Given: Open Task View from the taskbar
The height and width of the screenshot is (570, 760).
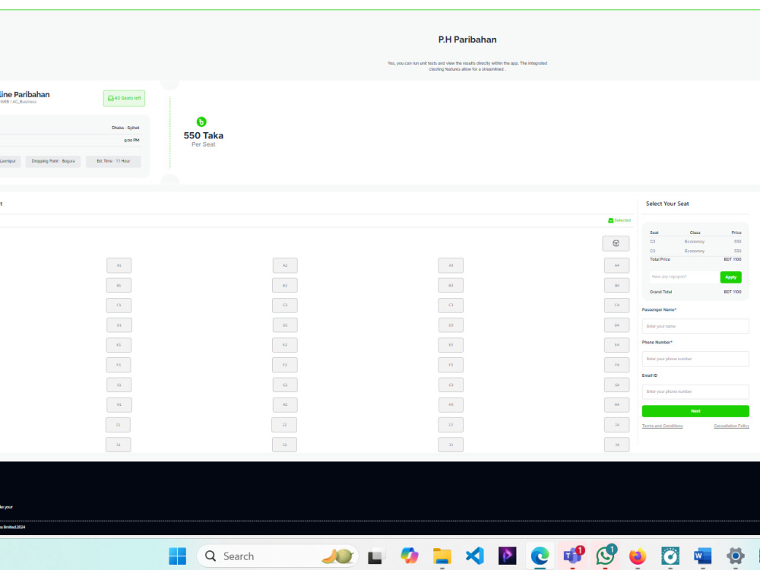Looking at the screenshot, I should point(375,556).
